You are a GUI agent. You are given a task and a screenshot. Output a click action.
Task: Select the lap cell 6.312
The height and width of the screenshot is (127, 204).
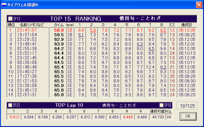click(84, 117)
